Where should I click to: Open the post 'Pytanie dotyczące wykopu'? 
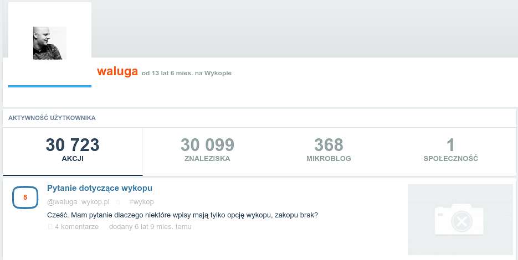coord(99,188)
